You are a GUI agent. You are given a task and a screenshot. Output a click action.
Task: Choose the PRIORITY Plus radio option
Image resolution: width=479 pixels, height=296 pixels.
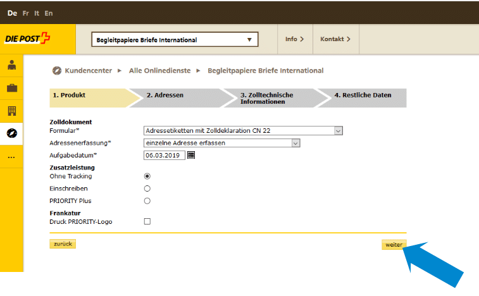tap(147, 201)
